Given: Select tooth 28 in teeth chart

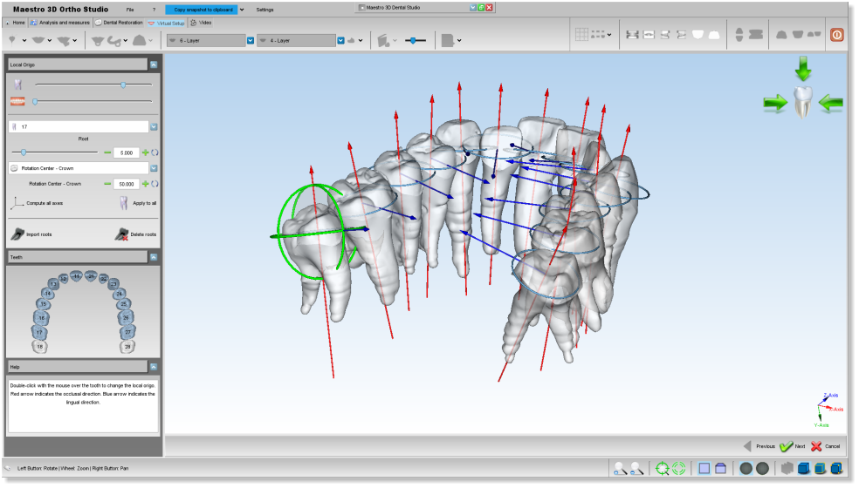Looking at the screenshot, I should pos(127,346).
